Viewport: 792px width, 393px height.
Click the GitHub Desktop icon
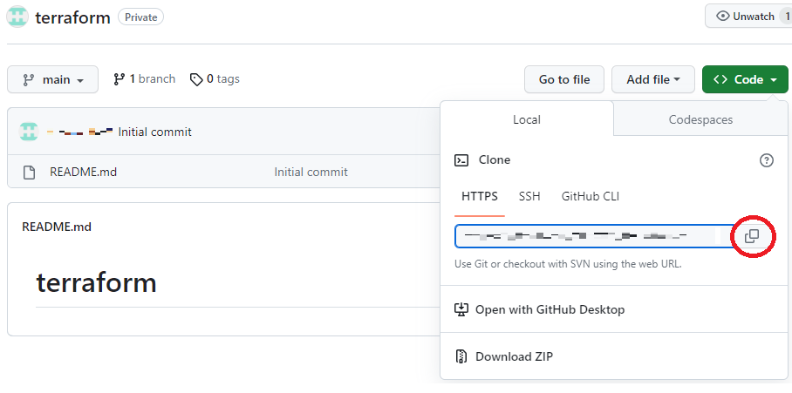pyautogui.click(x=461, y=308)
